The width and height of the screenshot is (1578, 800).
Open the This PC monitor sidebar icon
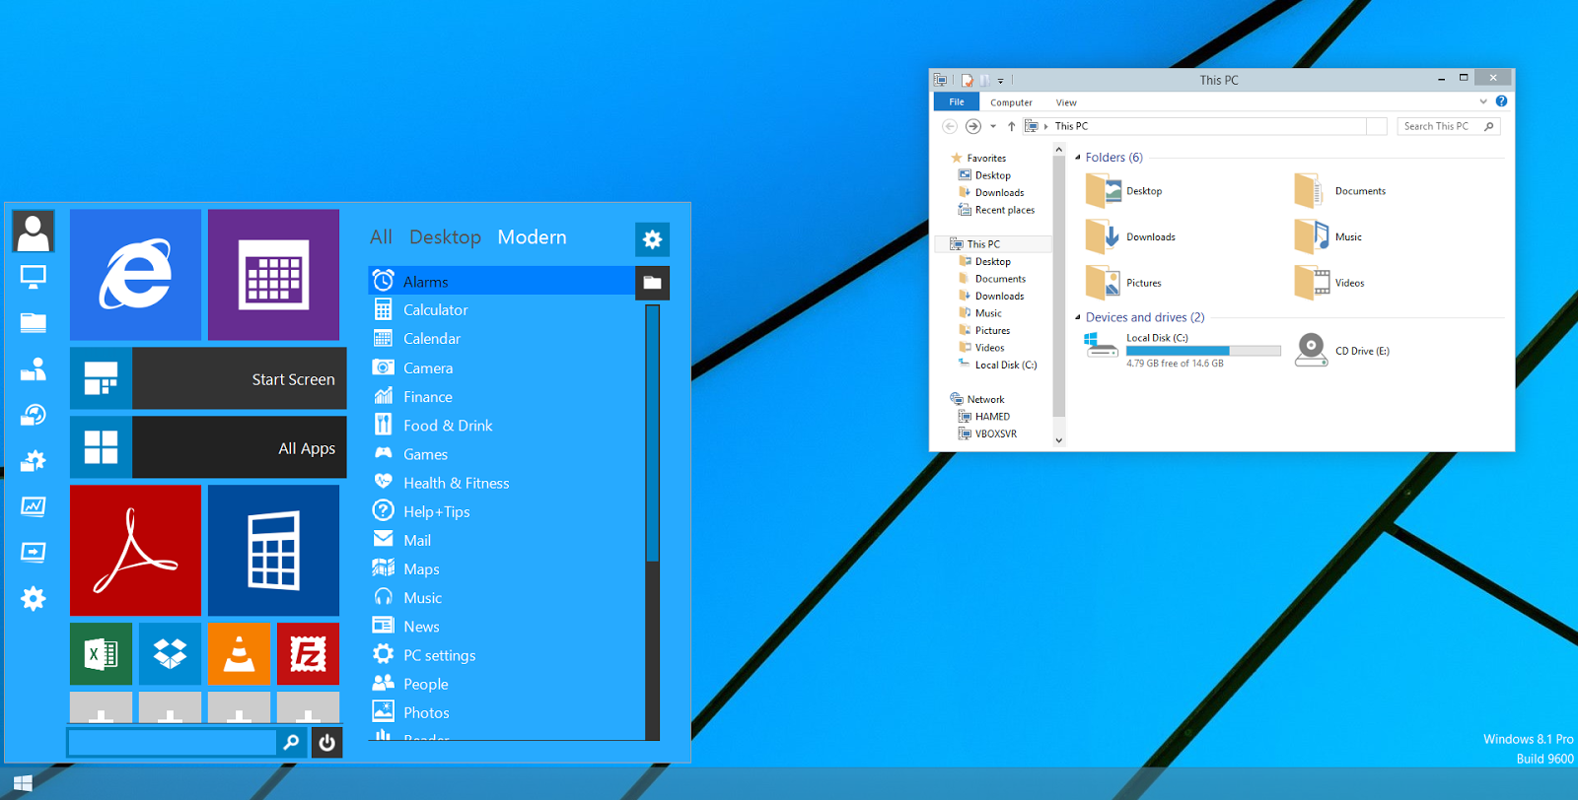pyautogui.click(x=33, y=278)
